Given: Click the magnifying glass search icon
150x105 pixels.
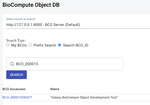Looking at the screenshot, I should [12, 64].
